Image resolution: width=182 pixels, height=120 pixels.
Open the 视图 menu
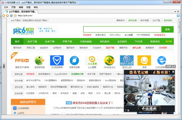click(x=28, y=7)
